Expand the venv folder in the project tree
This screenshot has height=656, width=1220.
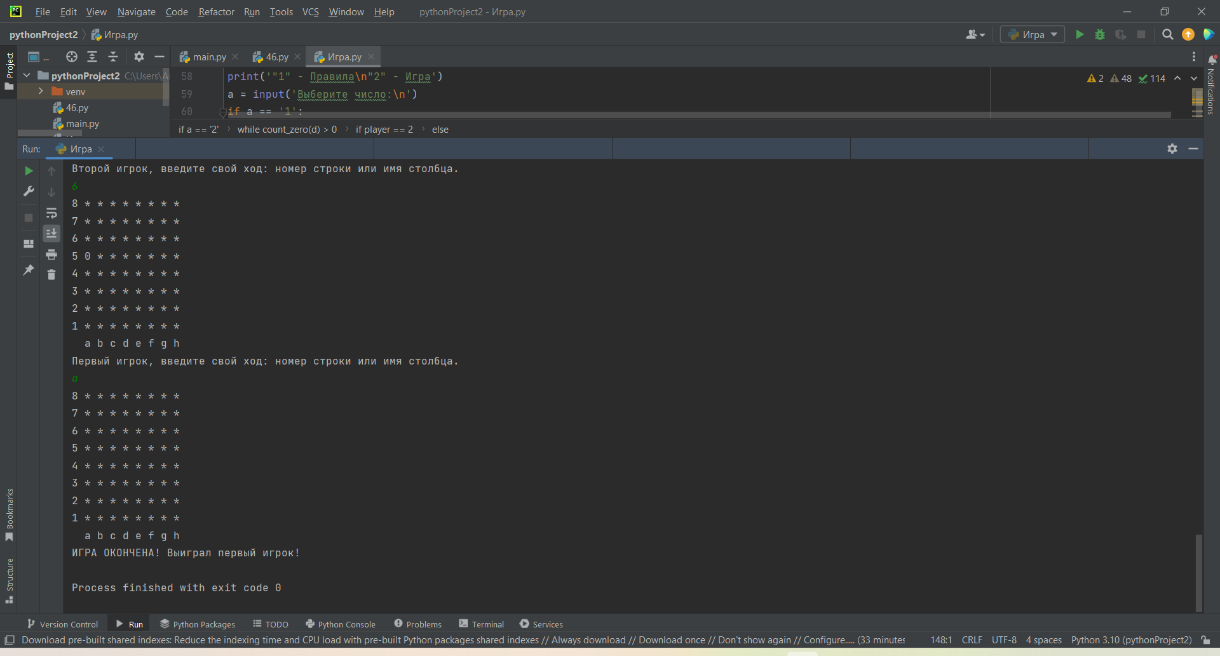[41, 91]
